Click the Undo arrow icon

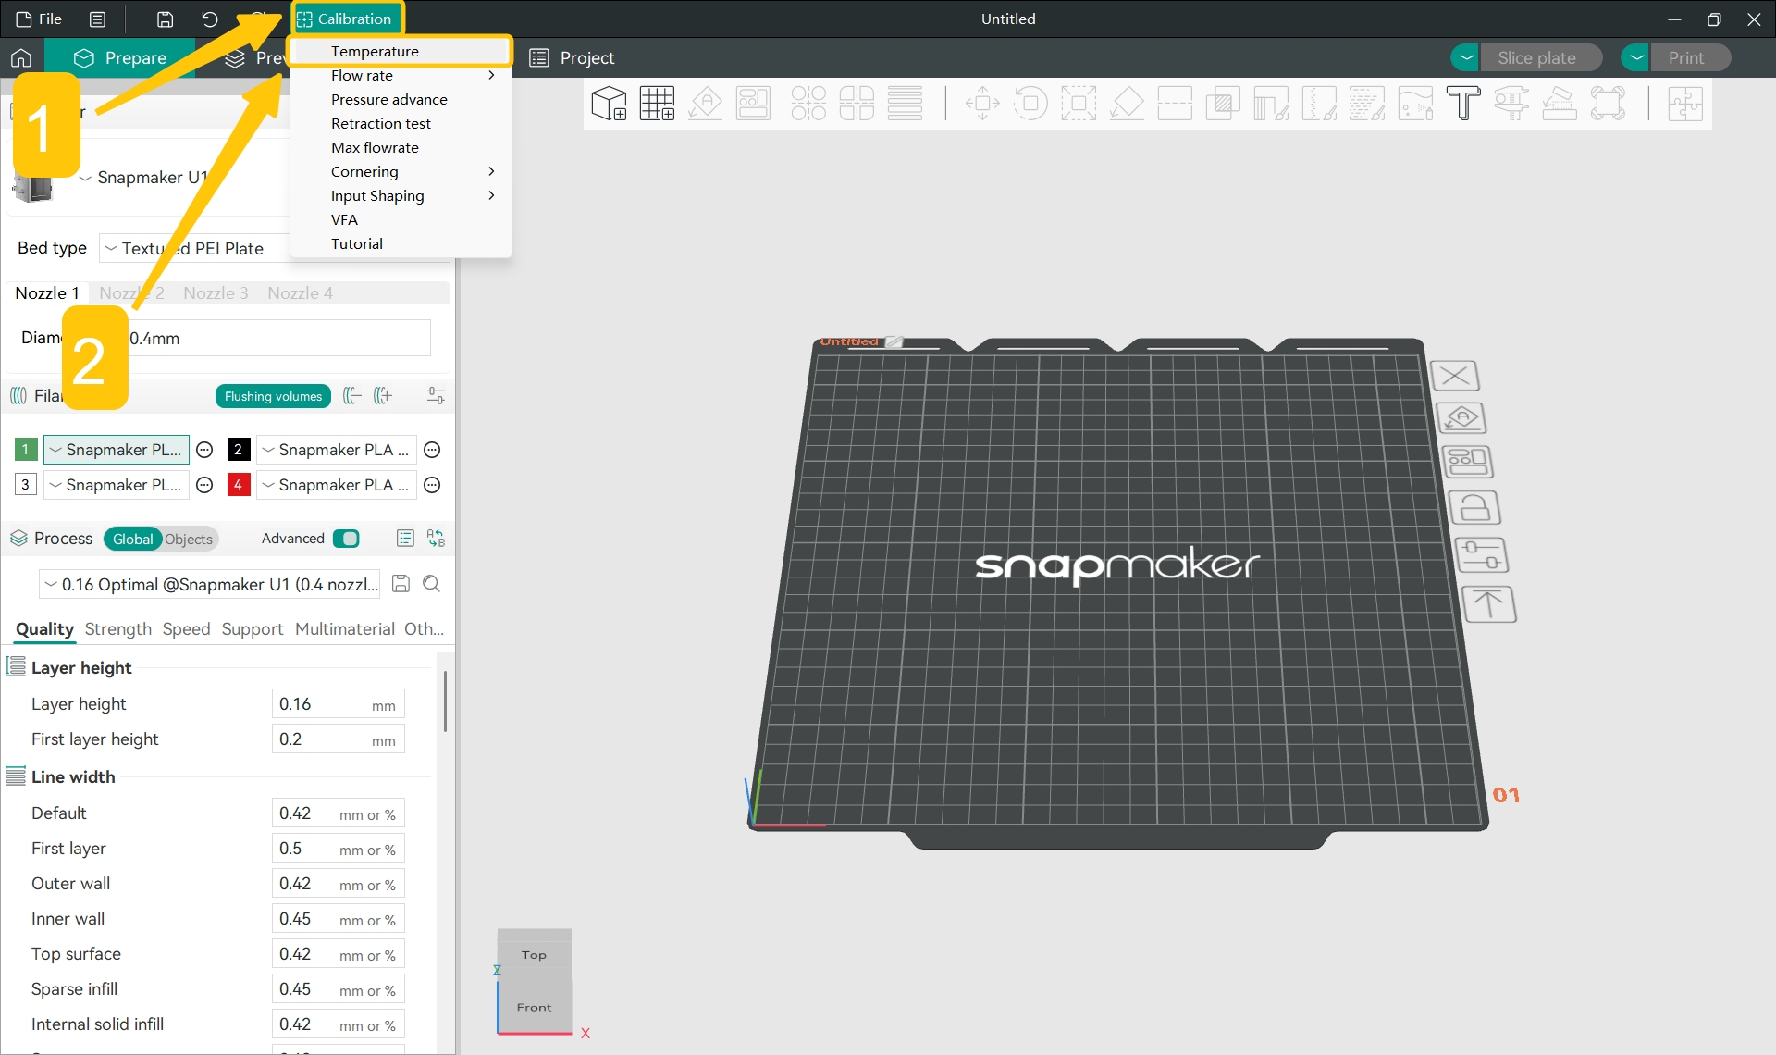tap(210, 19)
